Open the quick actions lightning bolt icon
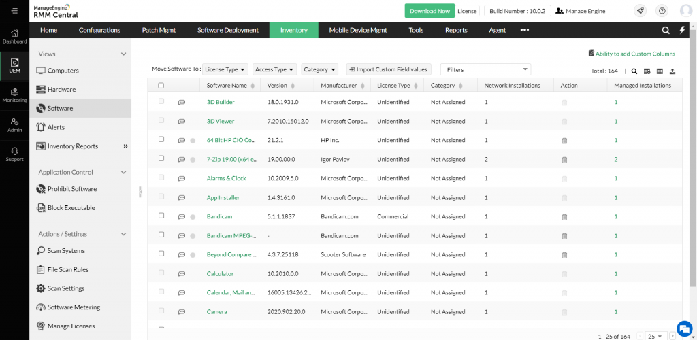Viewport: 697px width, 340px height. tap(683, 30)
